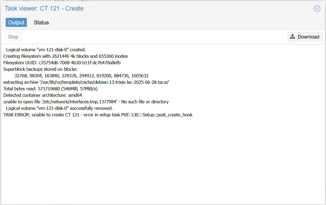
Task: Click the line starting with 32768, 98304
Action: [81, 76]
